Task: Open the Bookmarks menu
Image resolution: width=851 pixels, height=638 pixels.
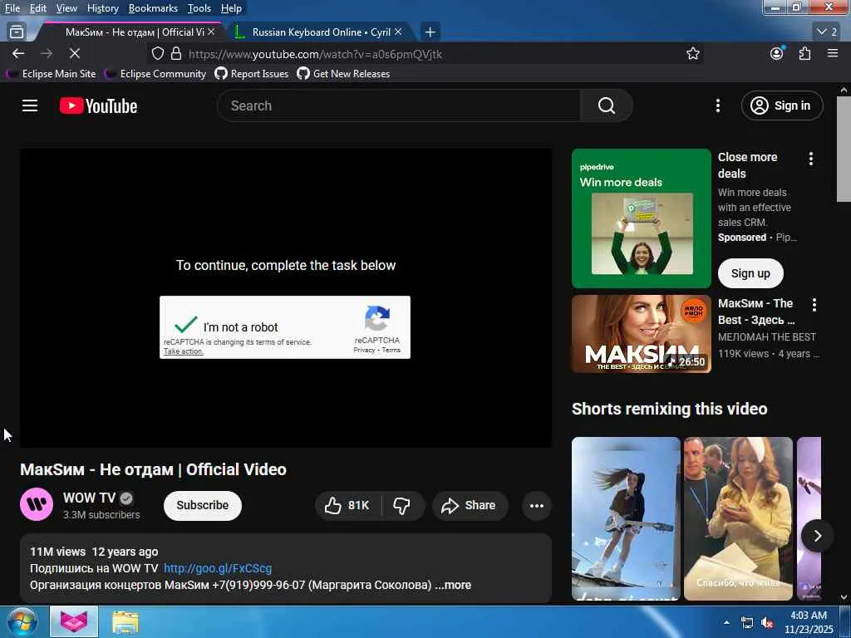Action: tap(153, 8)
